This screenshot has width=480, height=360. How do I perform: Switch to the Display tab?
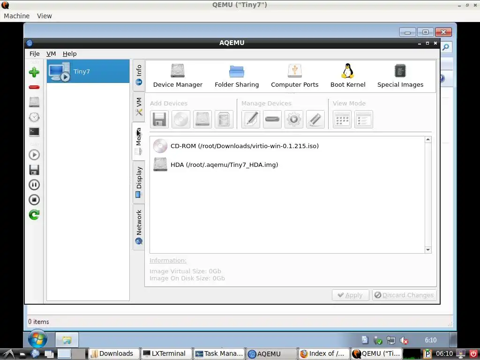(x=139, y=182)
